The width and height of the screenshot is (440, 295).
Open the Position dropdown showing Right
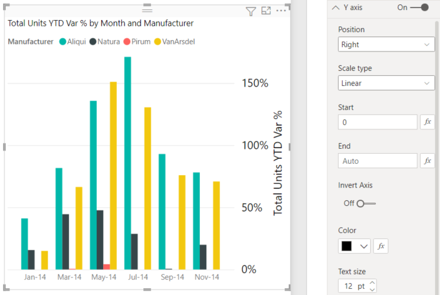click(386, 45)
